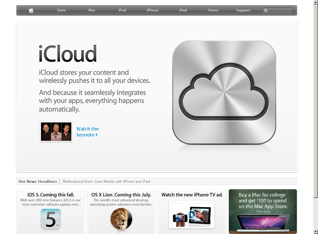Click the OS X Lion icon
318x234 pixels.
(x=121, y=219)
